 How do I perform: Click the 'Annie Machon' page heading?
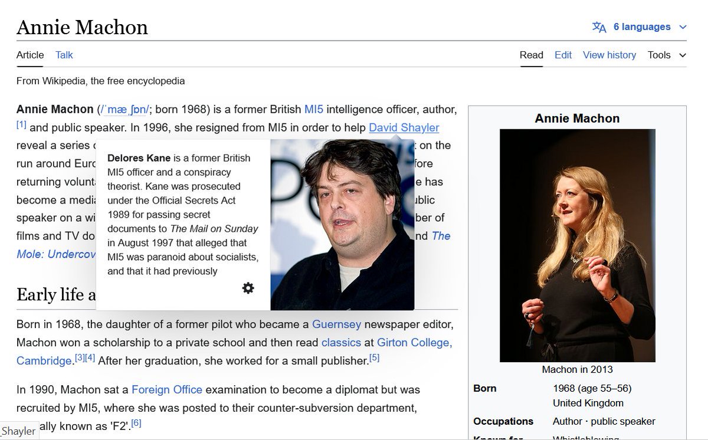pyautogui.click(x=82, y=27)
